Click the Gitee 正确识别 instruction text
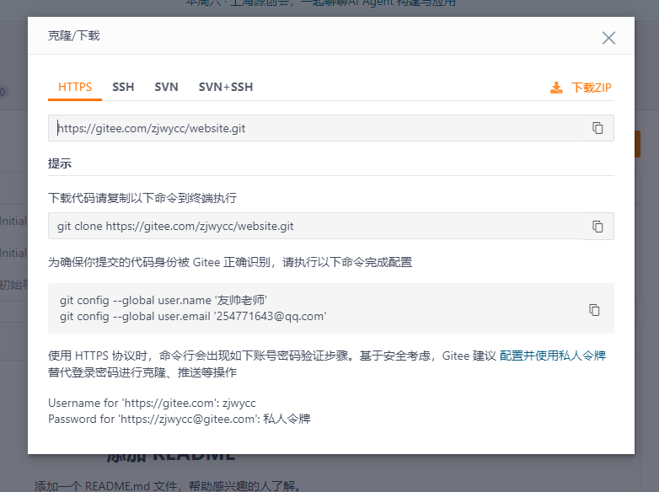659x492 pixels. [x=230, y=262]
